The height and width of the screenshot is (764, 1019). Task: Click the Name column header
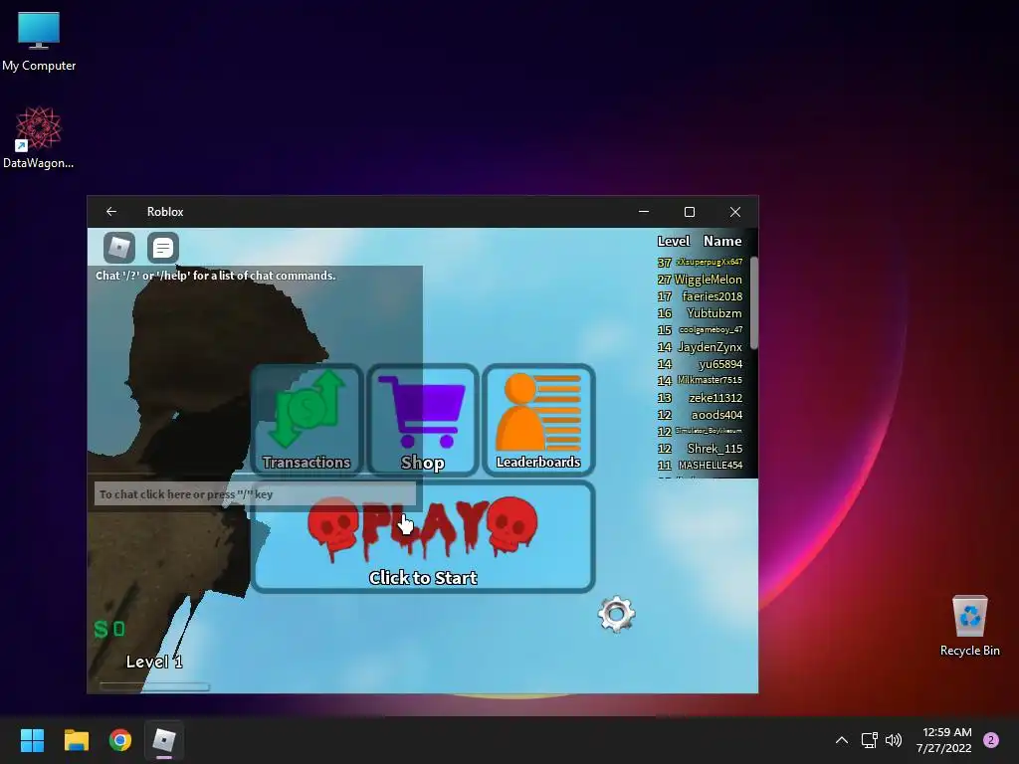click(x=722, y=241)
